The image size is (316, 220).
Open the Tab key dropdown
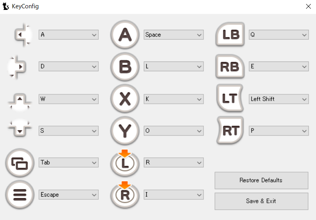(x=69, y=163)
